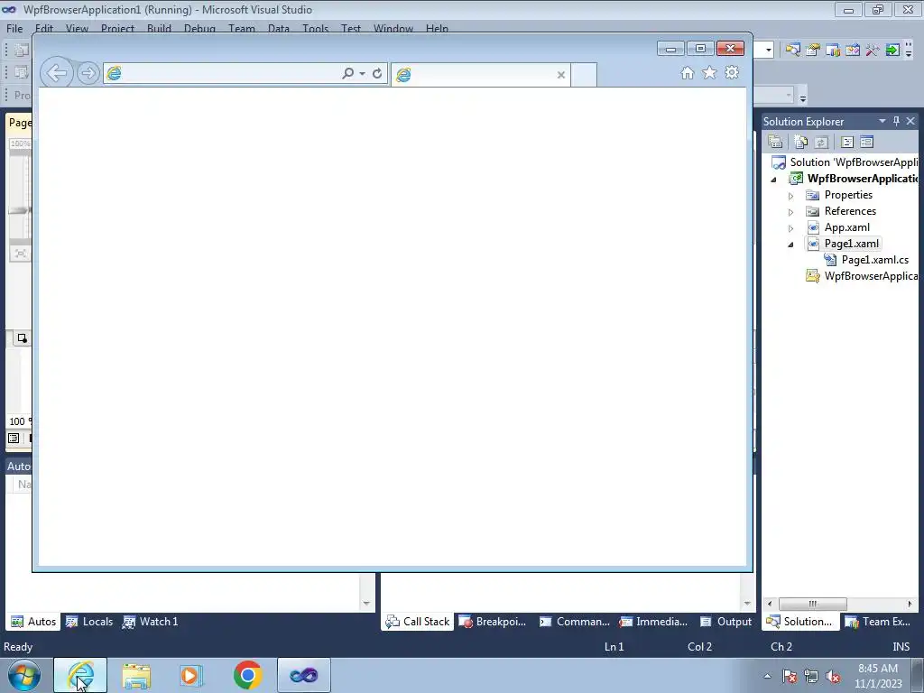This screenshot has width=924, height=693.
Task: Open the File menu
Action: (14, 28)
